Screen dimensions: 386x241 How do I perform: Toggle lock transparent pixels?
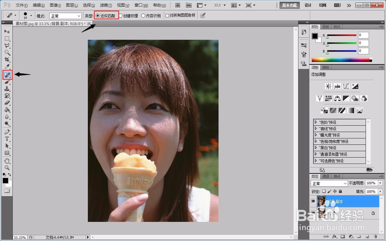[x=324, y=191]
